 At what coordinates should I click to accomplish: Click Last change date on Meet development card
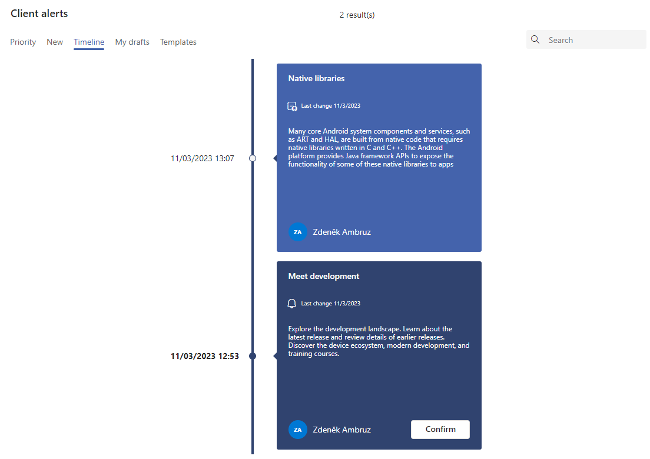[330, 303]
